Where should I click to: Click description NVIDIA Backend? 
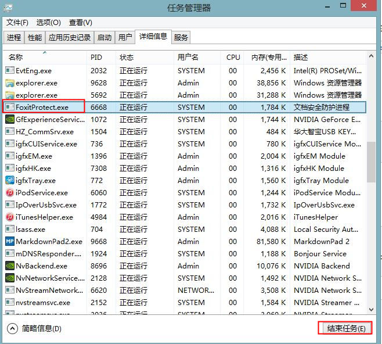322,266
